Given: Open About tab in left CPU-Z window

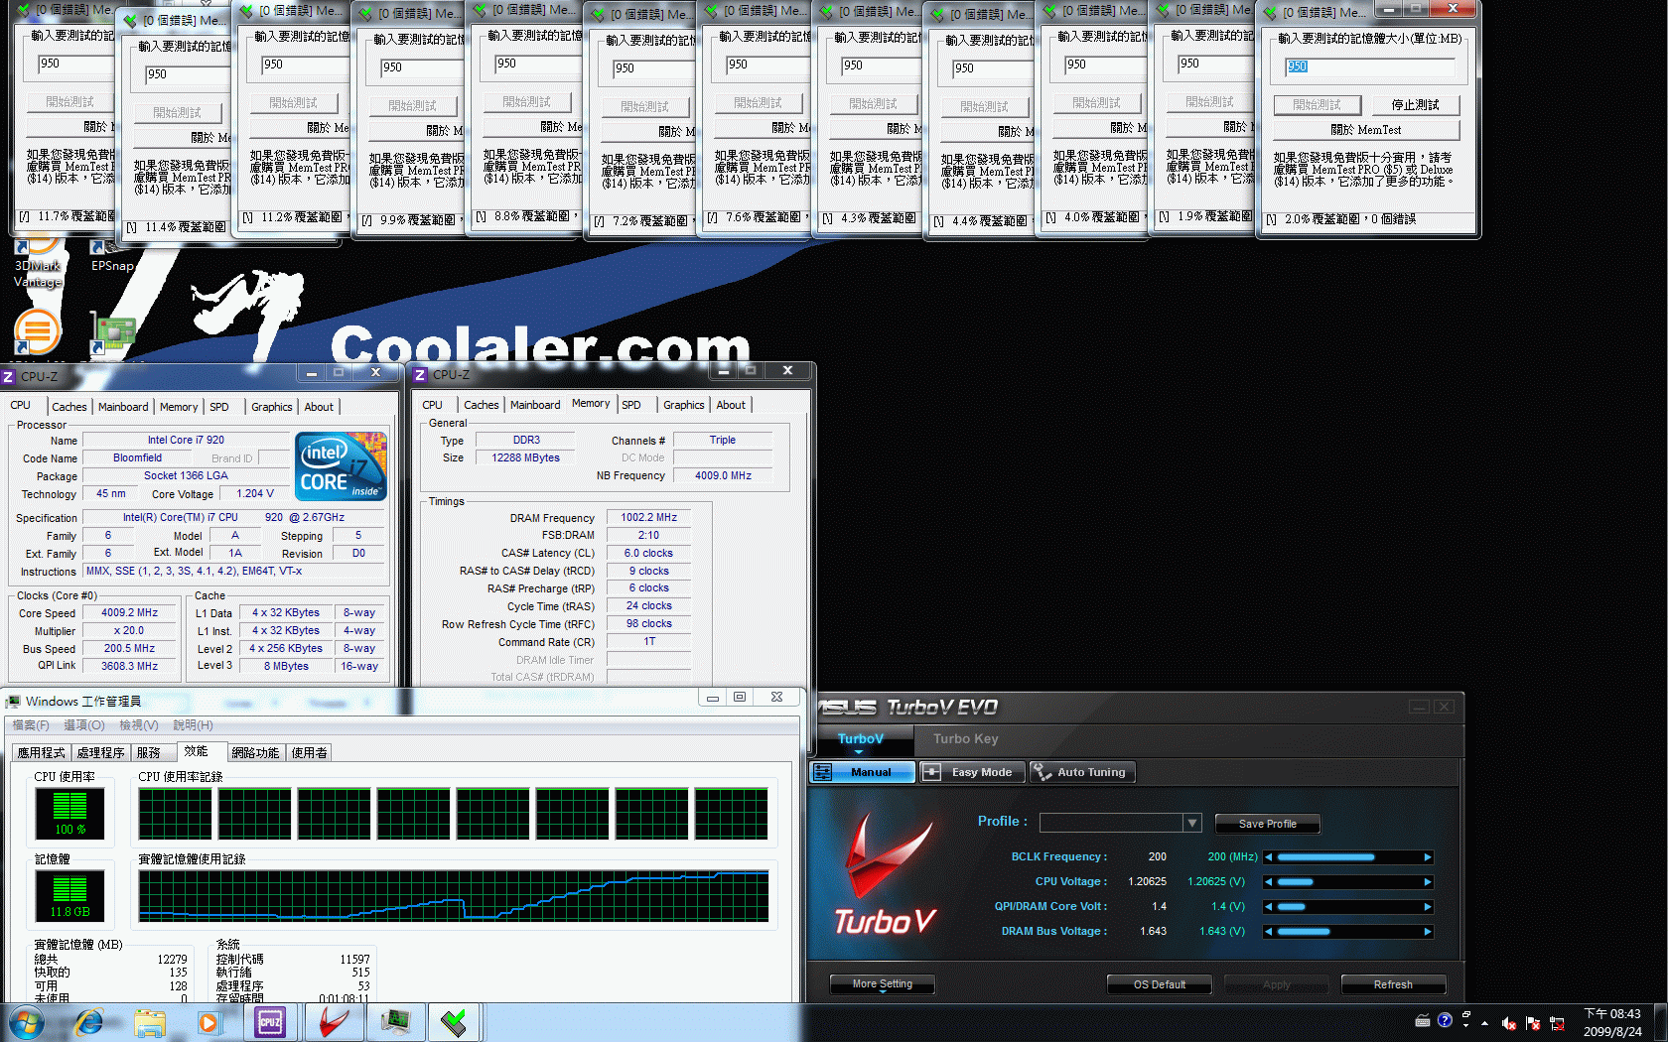Looking at the screenshot, I should (x=319, y=407).
